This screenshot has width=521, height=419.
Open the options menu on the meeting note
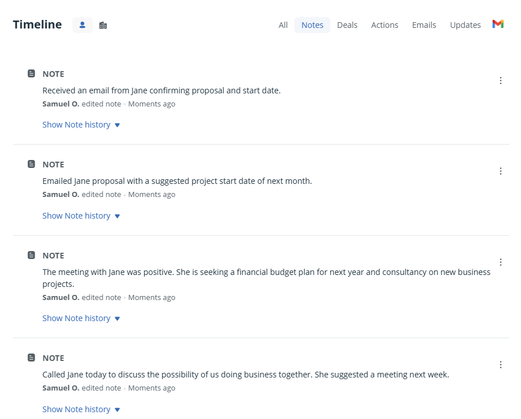(501, 262)
